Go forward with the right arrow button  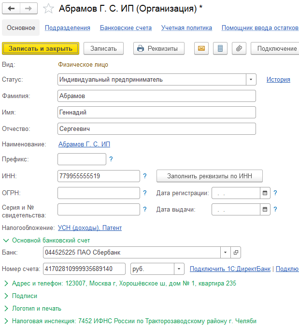[28, 9]
